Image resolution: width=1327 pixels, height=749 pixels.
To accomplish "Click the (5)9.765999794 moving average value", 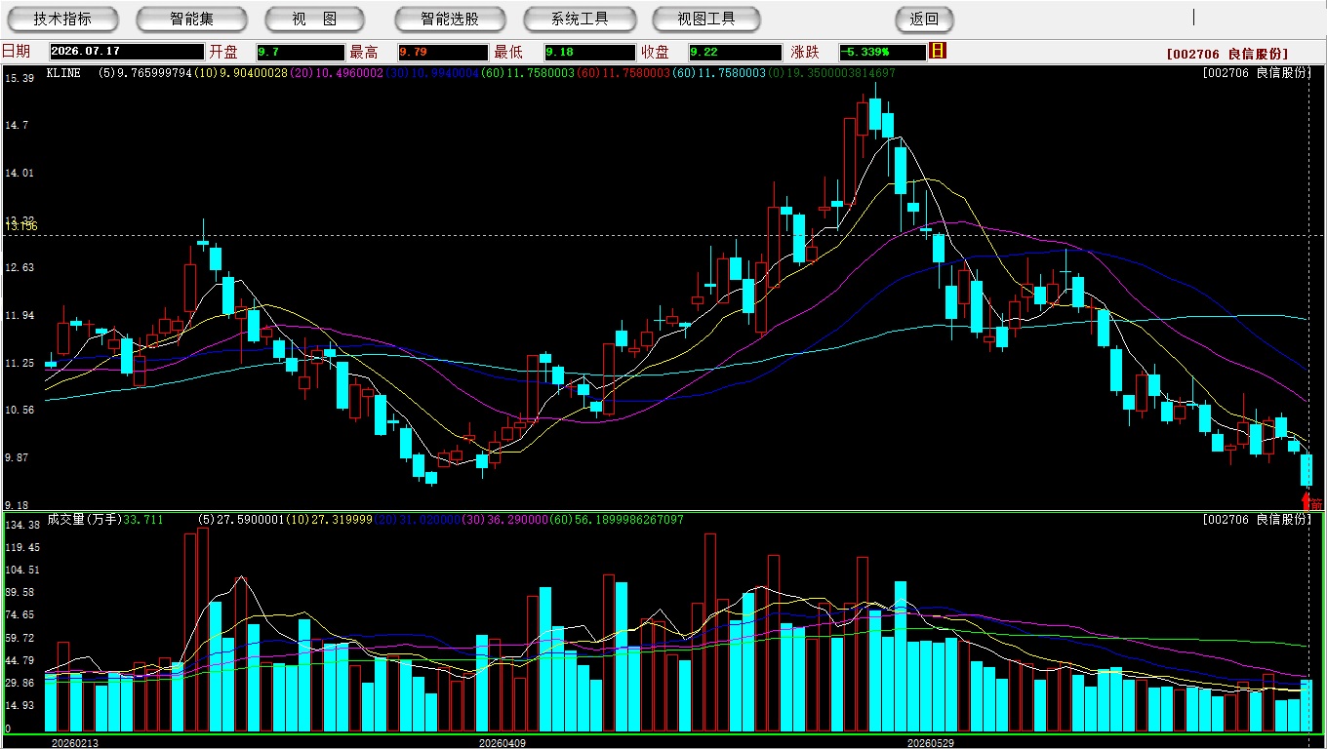I will click(x=145, y=73).
